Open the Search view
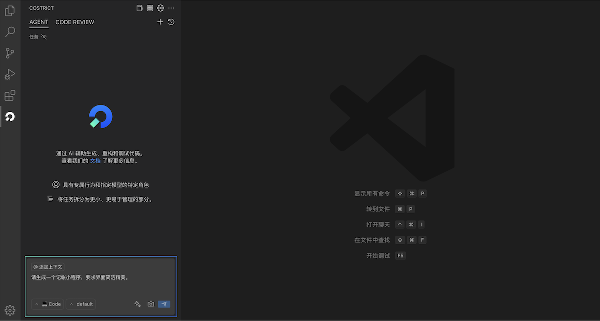 (10, 32)
